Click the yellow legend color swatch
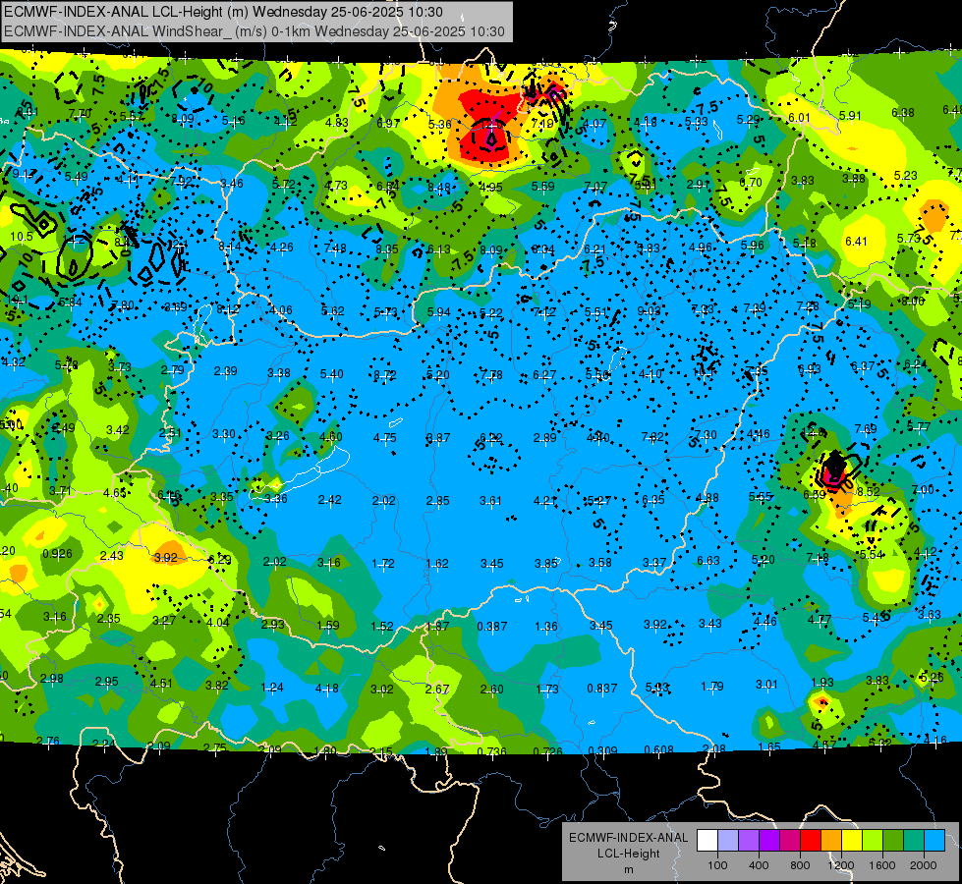The image size is (962, 884). coord(852,841)
